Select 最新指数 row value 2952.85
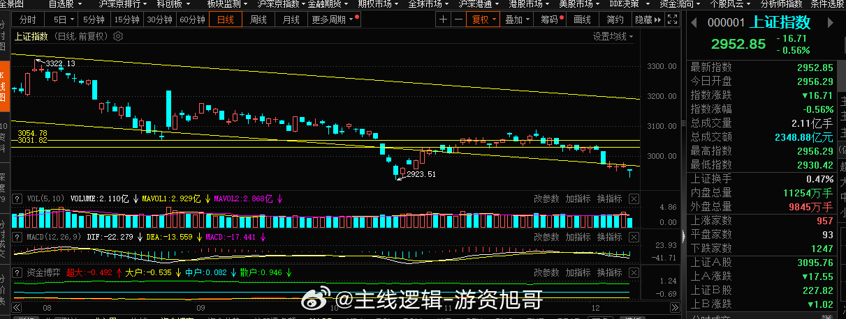Image resolution: width=846 pixels, height=319 pixels. coord(815,68)
